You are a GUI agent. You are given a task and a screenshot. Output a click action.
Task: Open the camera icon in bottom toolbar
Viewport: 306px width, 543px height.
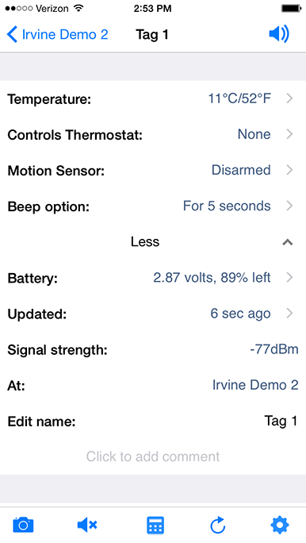pos(23,526)
